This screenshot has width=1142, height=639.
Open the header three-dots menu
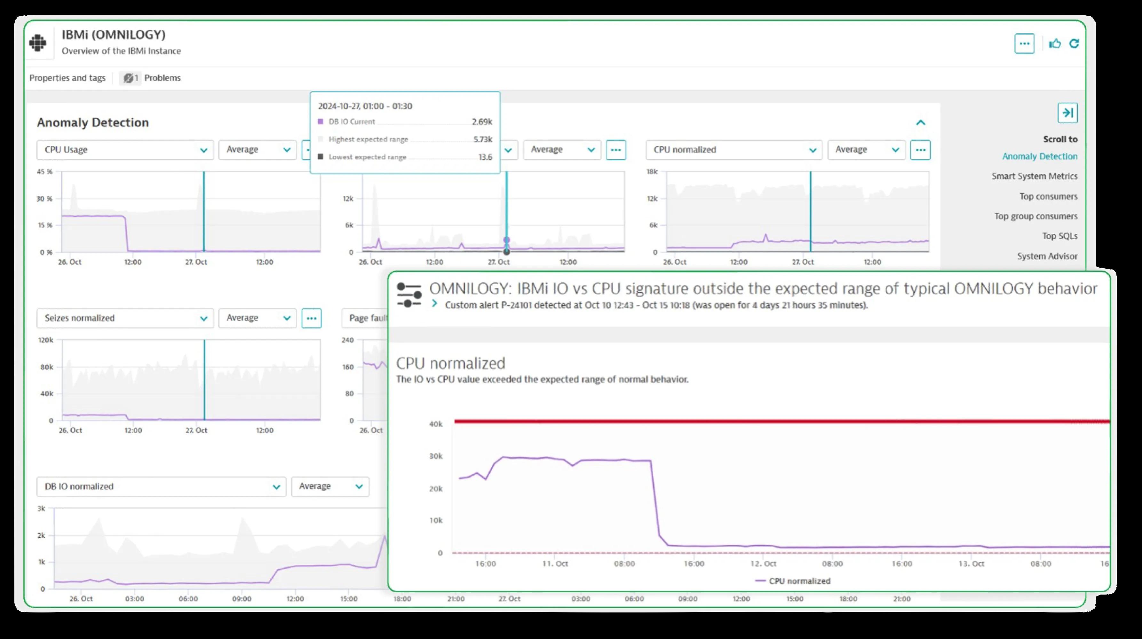[x=1024, y=43]
